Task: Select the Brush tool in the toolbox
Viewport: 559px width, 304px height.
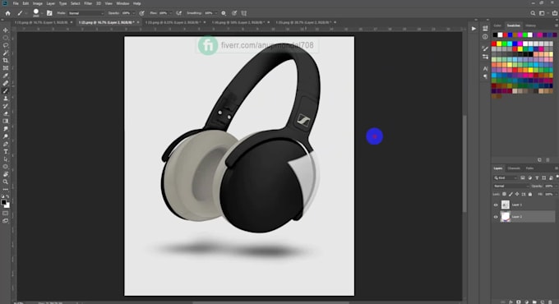Action: pyautogui.click(x=6, y=90)
